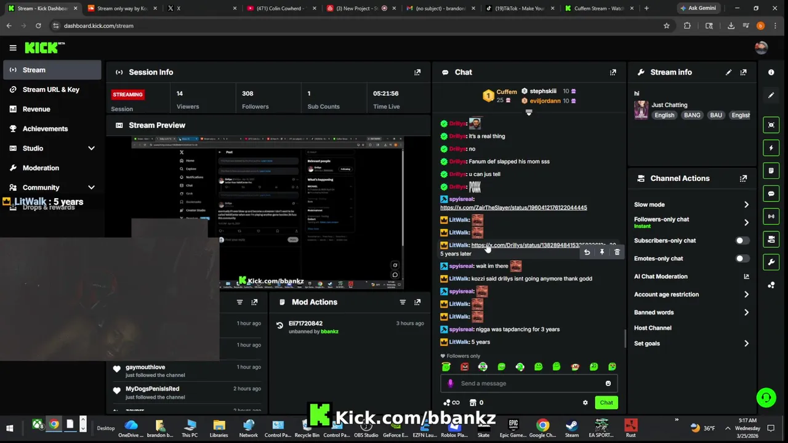
Task: Click the browser address bar
Action: point(357,26)
